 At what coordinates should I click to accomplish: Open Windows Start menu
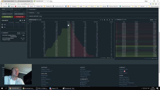pyautogui.click(x=2, y=88)
